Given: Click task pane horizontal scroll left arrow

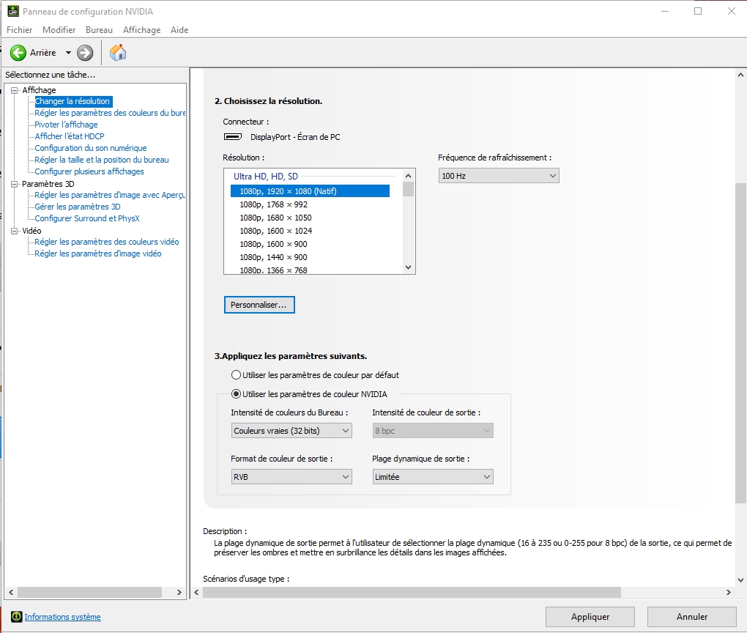Looking at the screenshot, I should (11, 592).
